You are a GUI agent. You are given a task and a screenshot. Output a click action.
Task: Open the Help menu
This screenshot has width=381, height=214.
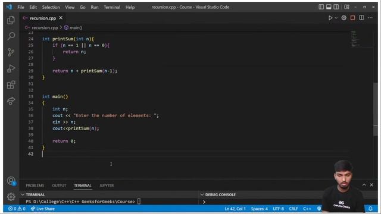[130, 7]
